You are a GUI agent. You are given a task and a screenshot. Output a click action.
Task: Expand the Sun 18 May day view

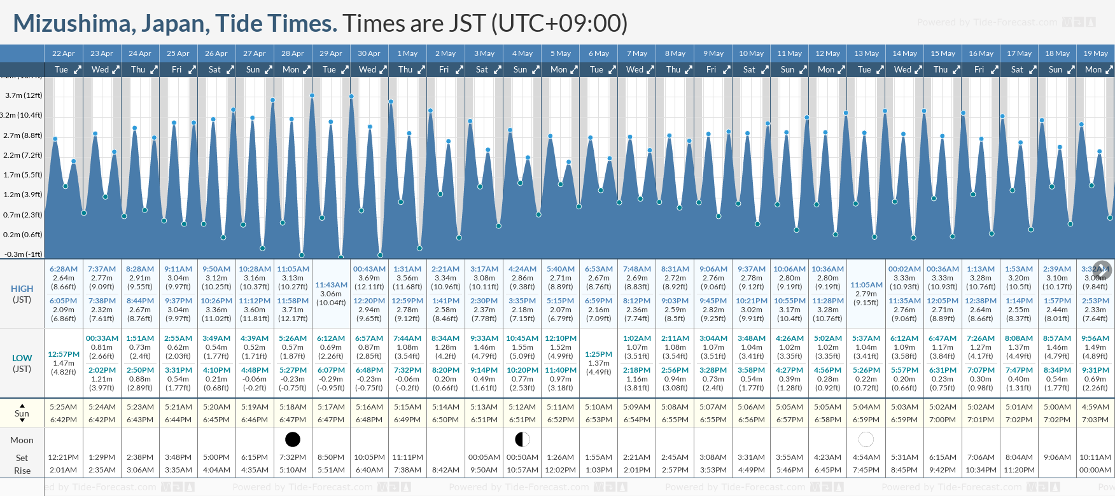[x=1071, y=69]
